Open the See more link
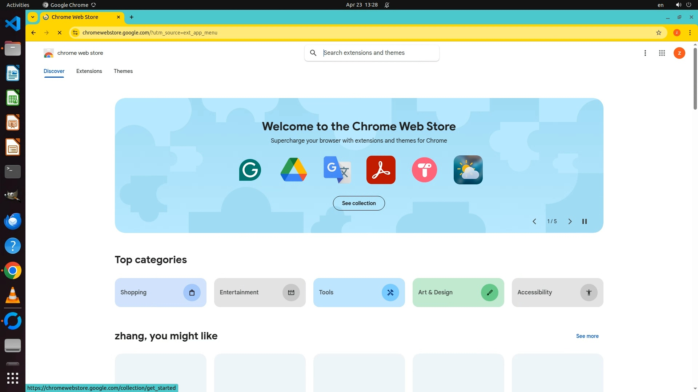698x392 pixels. [x=587, y=336]
